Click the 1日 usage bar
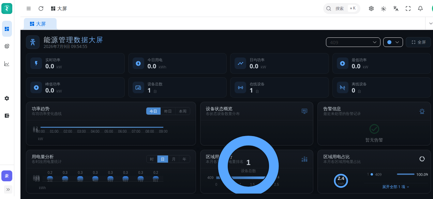The height and width of the screenshot is (199, 433). click(50, 179)
